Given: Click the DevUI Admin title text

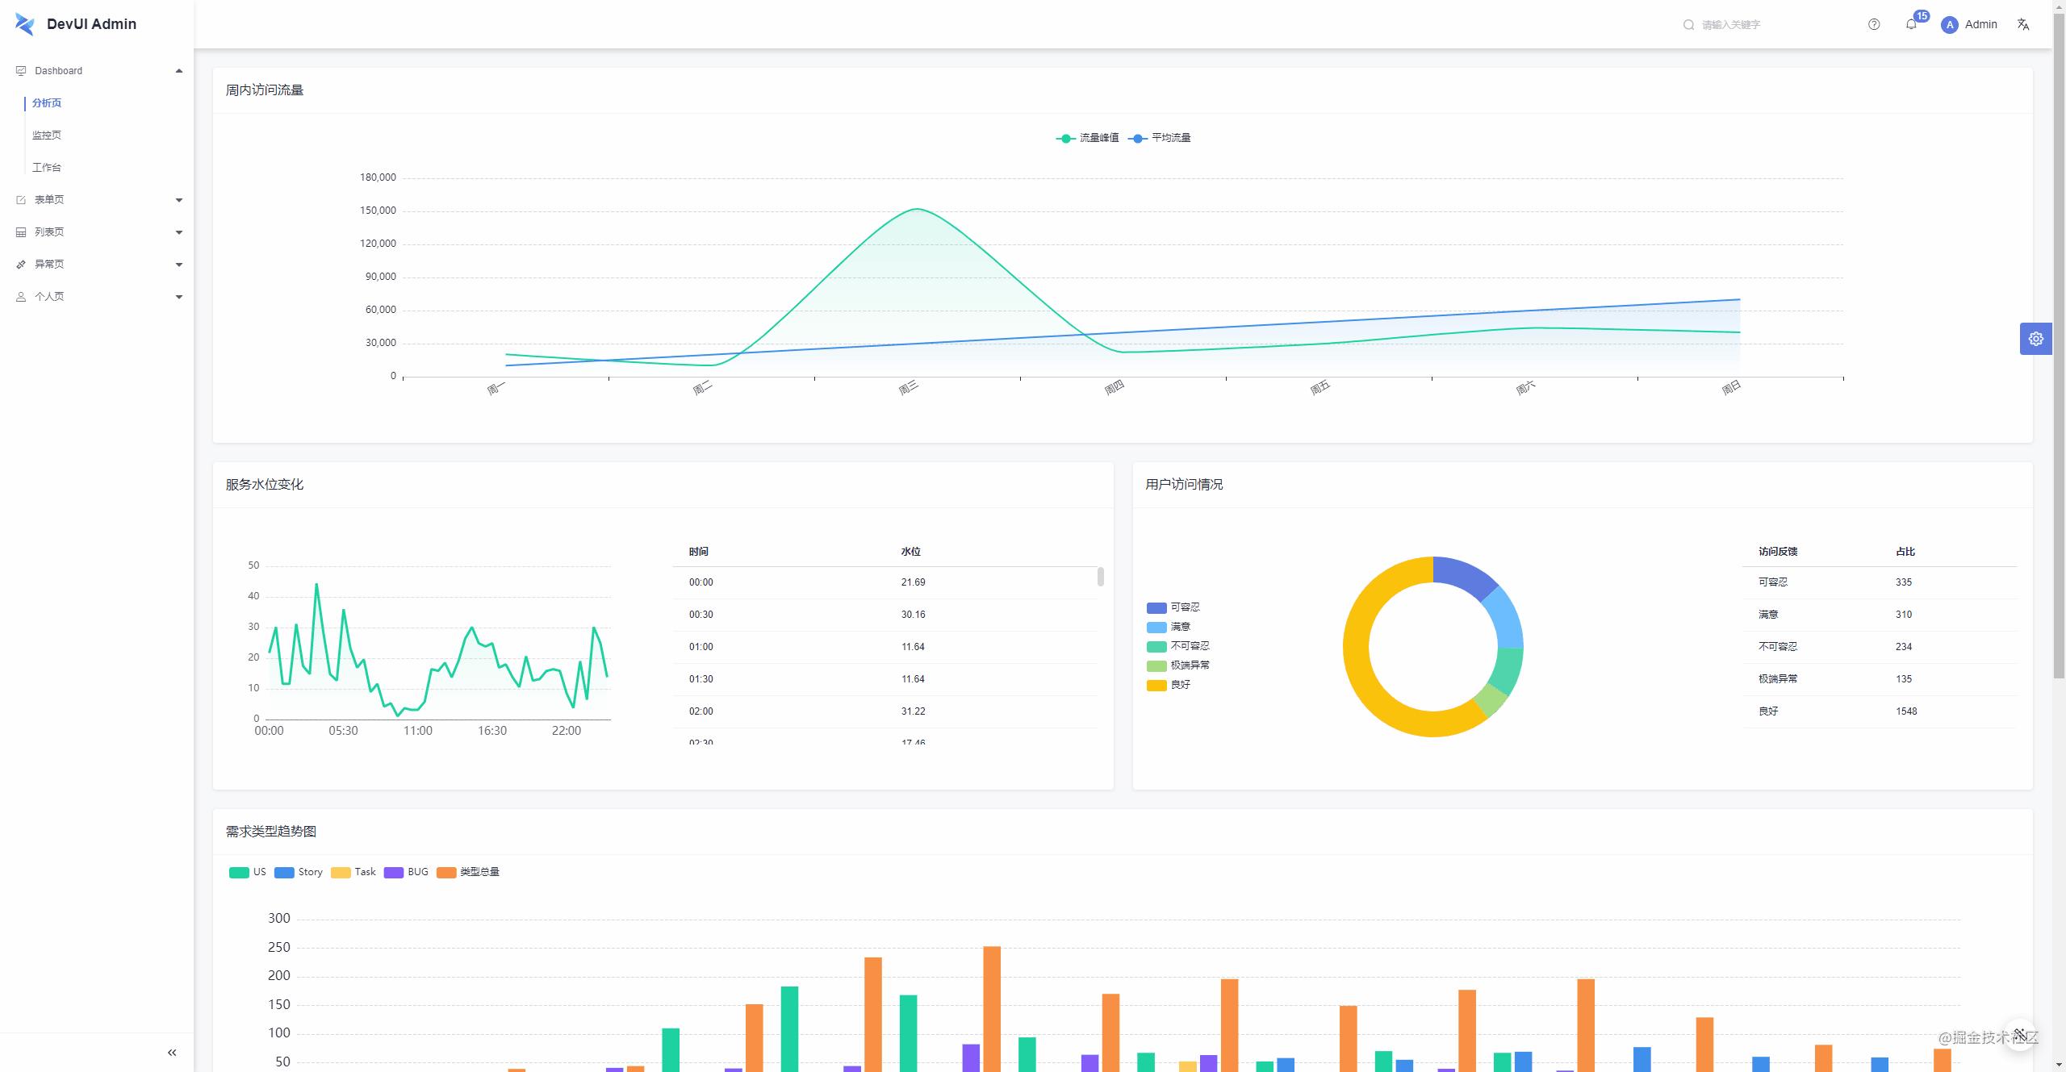Looking at the screenshot, I should [91, 24].
